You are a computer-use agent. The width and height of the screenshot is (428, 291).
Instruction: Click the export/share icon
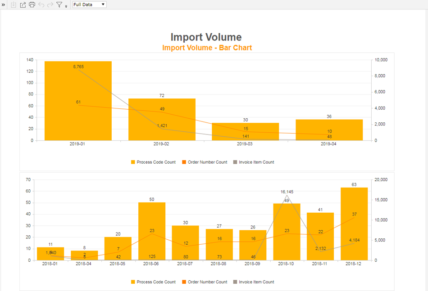coord(23,4)
